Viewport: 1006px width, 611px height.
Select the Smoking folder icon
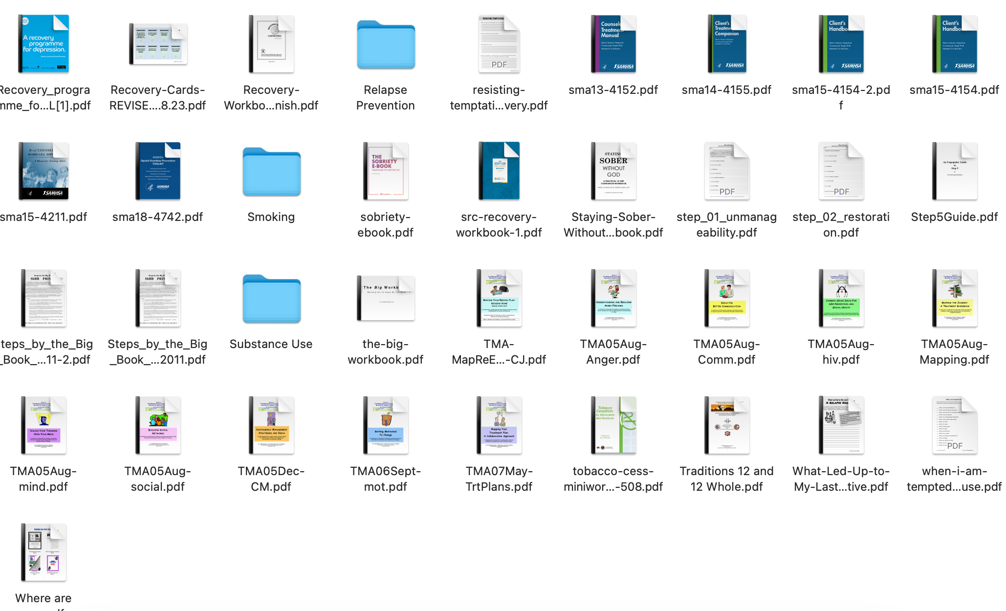click(271, 172)
